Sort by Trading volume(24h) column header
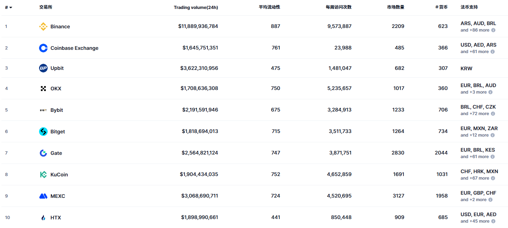The image size is (508, 228). tap(196, 8)
